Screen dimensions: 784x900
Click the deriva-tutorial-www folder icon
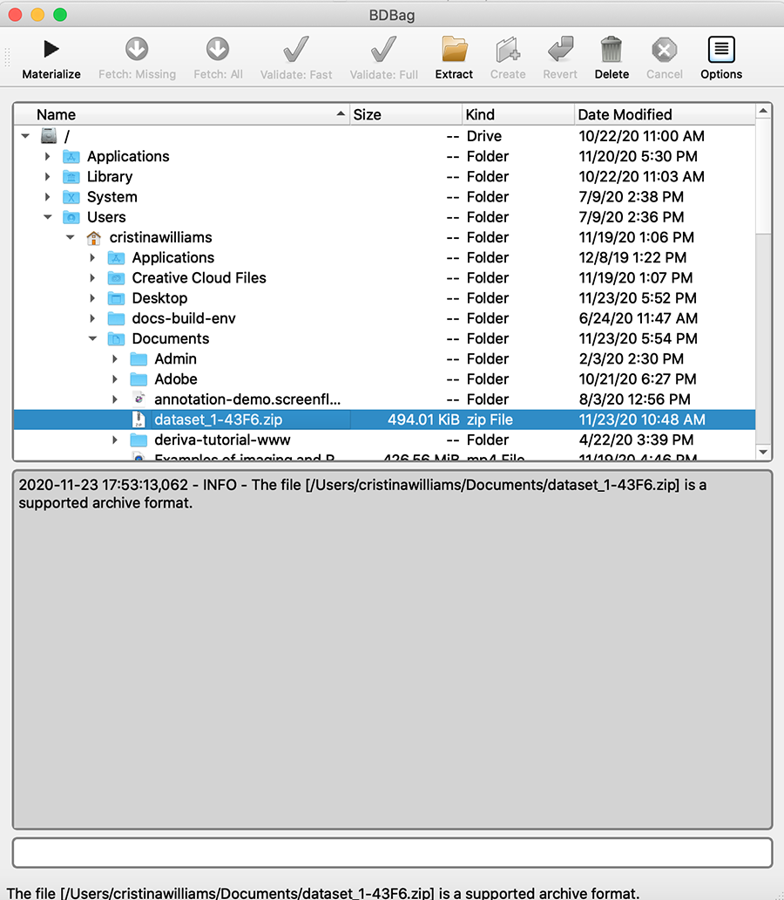(139, 440)
